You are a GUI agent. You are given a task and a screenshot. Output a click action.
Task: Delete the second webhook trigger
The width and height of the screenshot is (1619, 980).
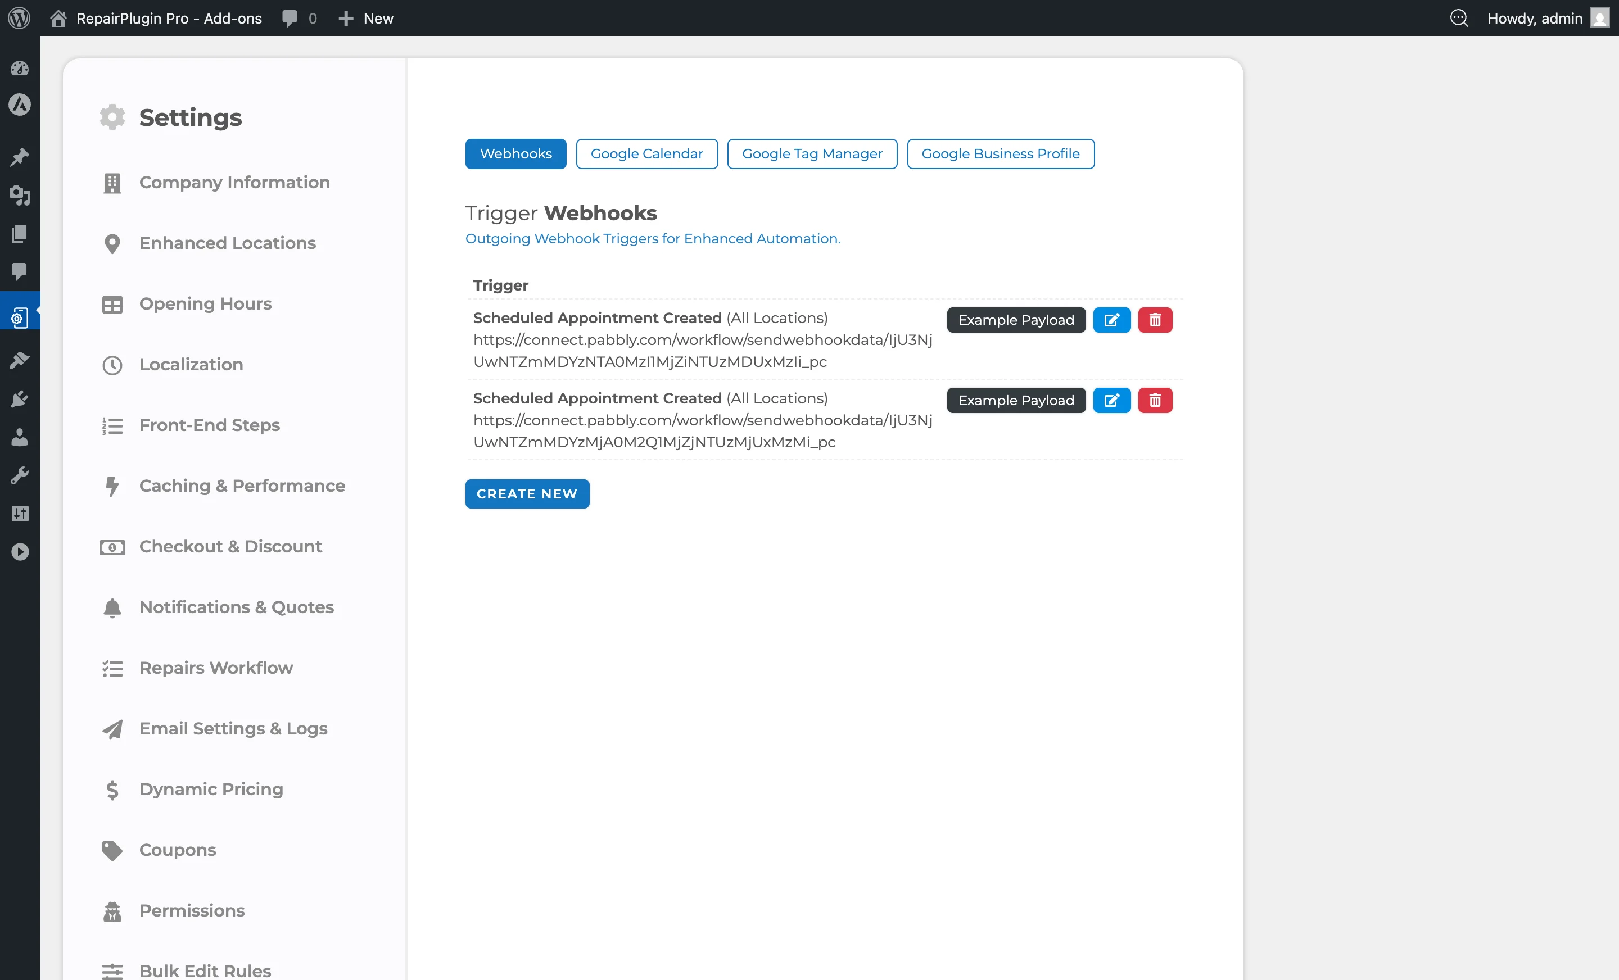click(1155, 400)
